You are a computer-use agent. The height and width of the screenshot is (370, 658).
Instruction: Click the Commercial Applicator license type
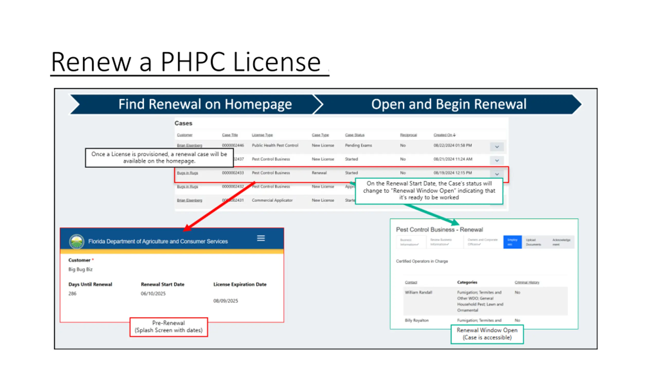pyautogui.click(x=272, y=200)
